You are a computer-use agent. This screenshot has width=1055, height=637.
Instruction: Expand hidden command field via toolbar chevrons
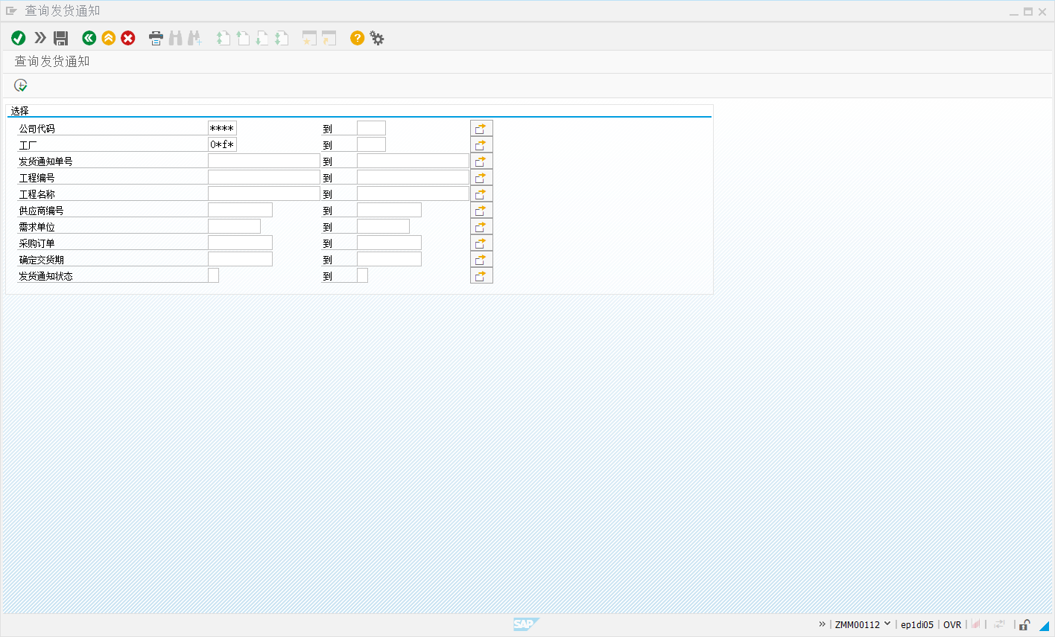tap(40, 38)
